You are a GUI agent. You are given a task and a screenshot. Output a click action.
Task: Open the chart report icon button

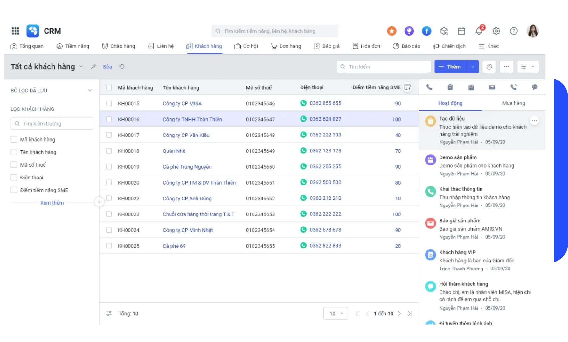click(x=489, y=66)
